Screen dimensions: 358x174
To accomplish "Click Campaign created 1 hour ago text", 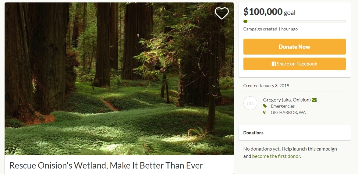I will point(270,29).
